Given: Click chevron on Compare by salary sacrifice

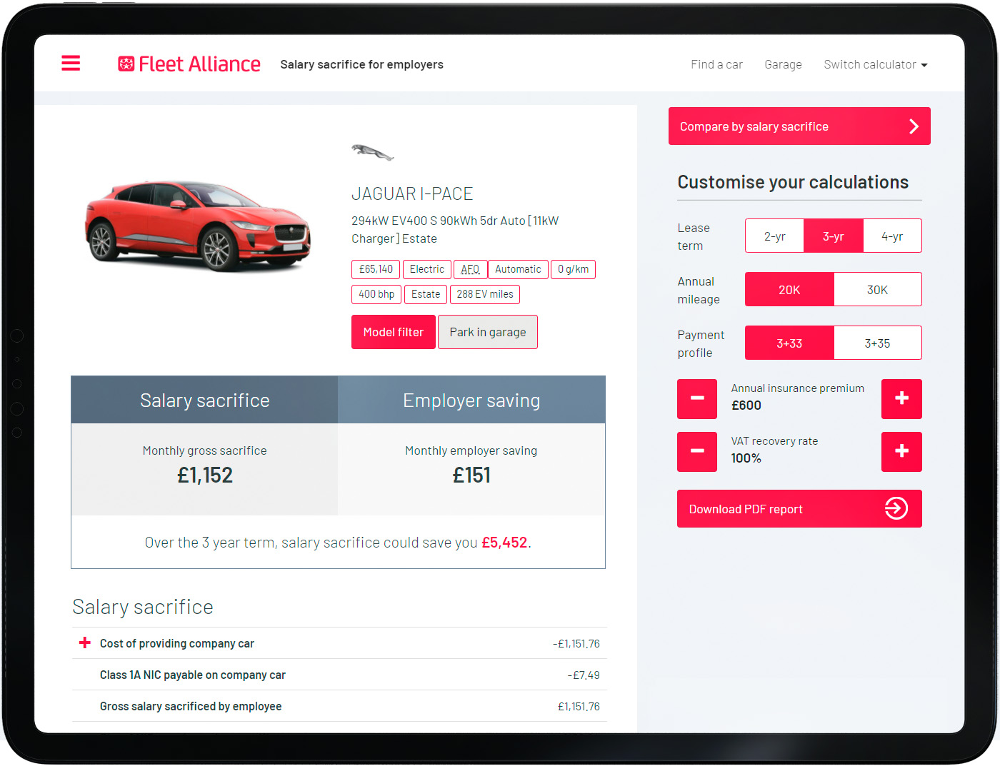Looking at the screenshot, I should [x=914, y=126].
